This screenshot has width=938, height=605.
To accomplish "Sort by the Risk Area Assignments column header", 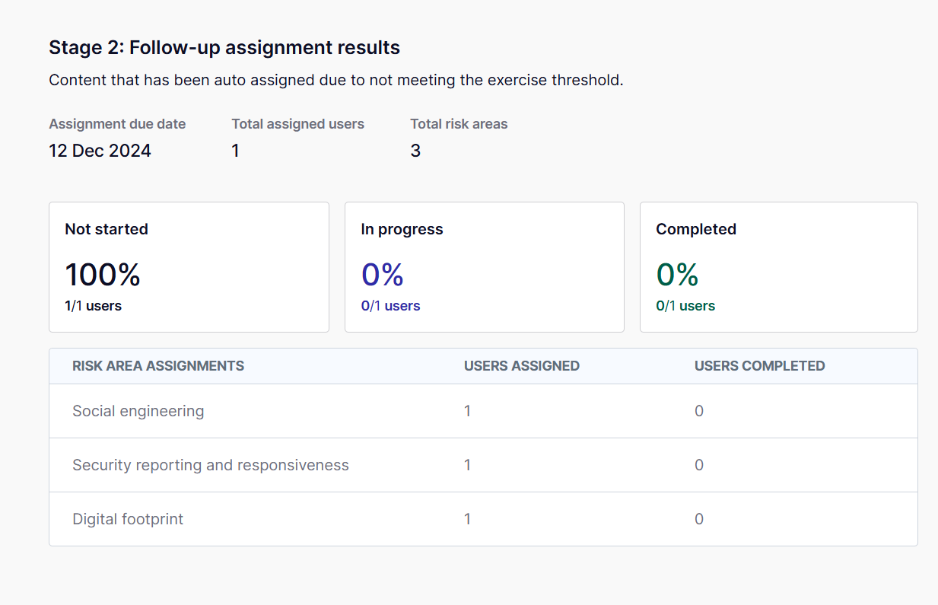I will coord(158,366).
